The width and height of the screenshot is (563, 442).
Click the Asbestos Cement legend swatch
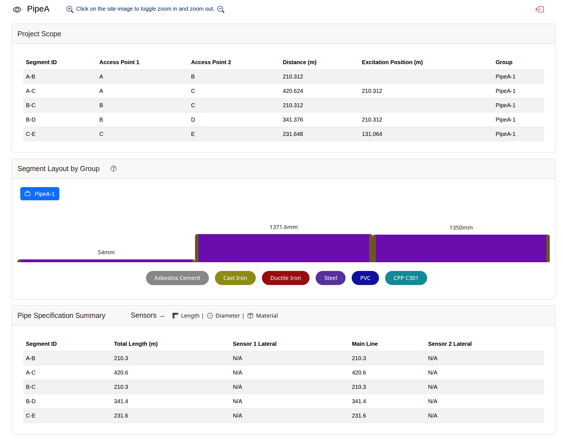click(177, 278)
